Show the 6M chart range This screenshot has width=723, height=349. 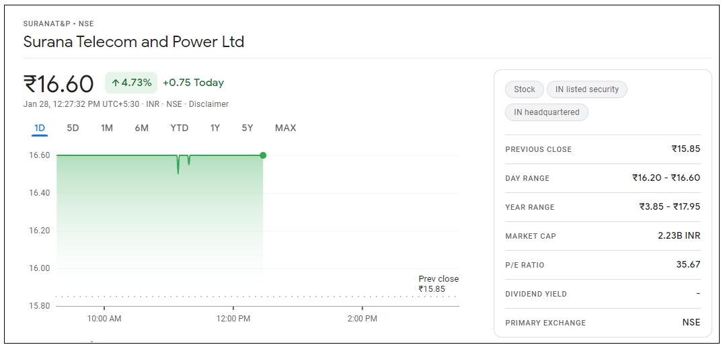(141, 128)
